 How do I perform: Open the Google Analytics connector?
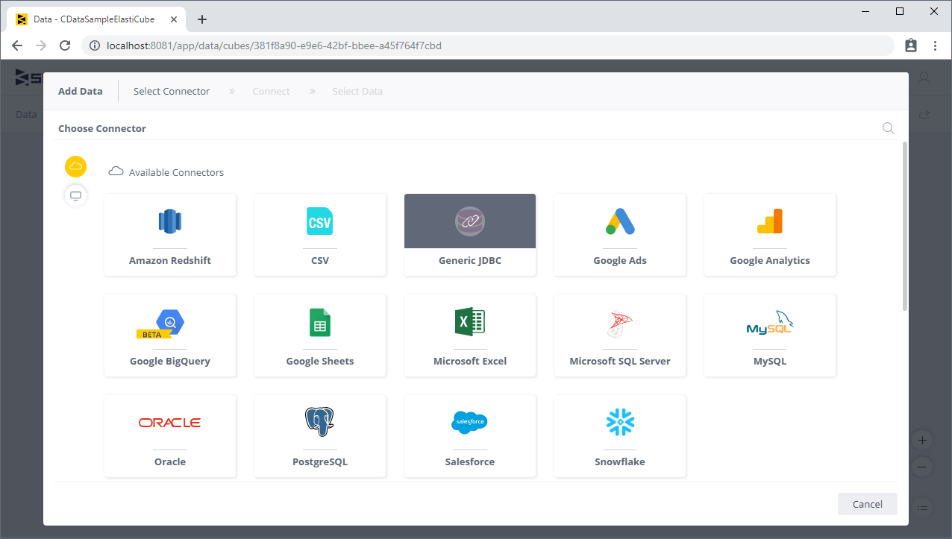pos(770,234)
